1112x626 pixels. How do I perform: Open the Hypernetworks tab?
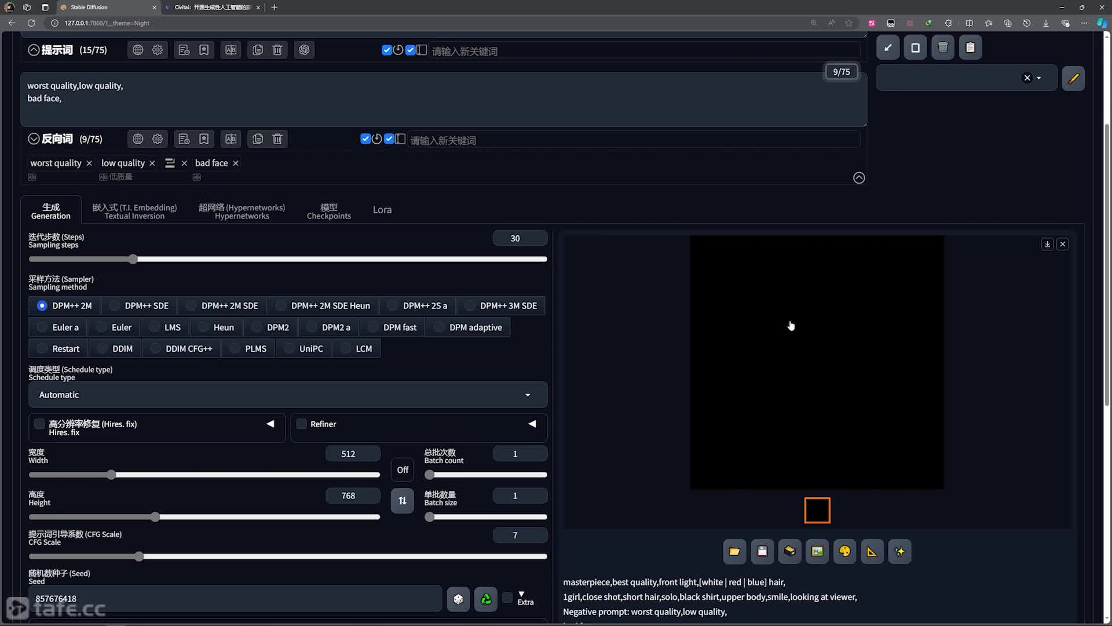[x=242, y=211]
